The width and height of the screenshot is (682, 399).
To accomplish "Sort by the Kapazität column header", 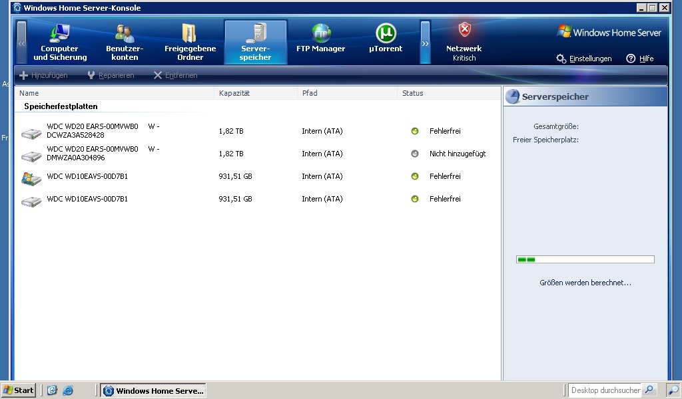I will click(x=256, y=93).
